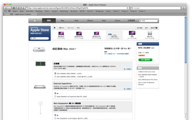Open the NUTN bookmarks dropdown
Image resolution: width=192 pixels, height=120 pixels.
point(82,11)
